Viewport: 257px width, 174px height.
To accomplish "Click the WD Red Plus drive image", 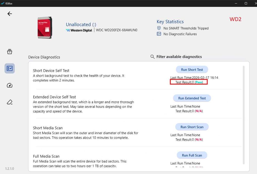I will 45,28.
